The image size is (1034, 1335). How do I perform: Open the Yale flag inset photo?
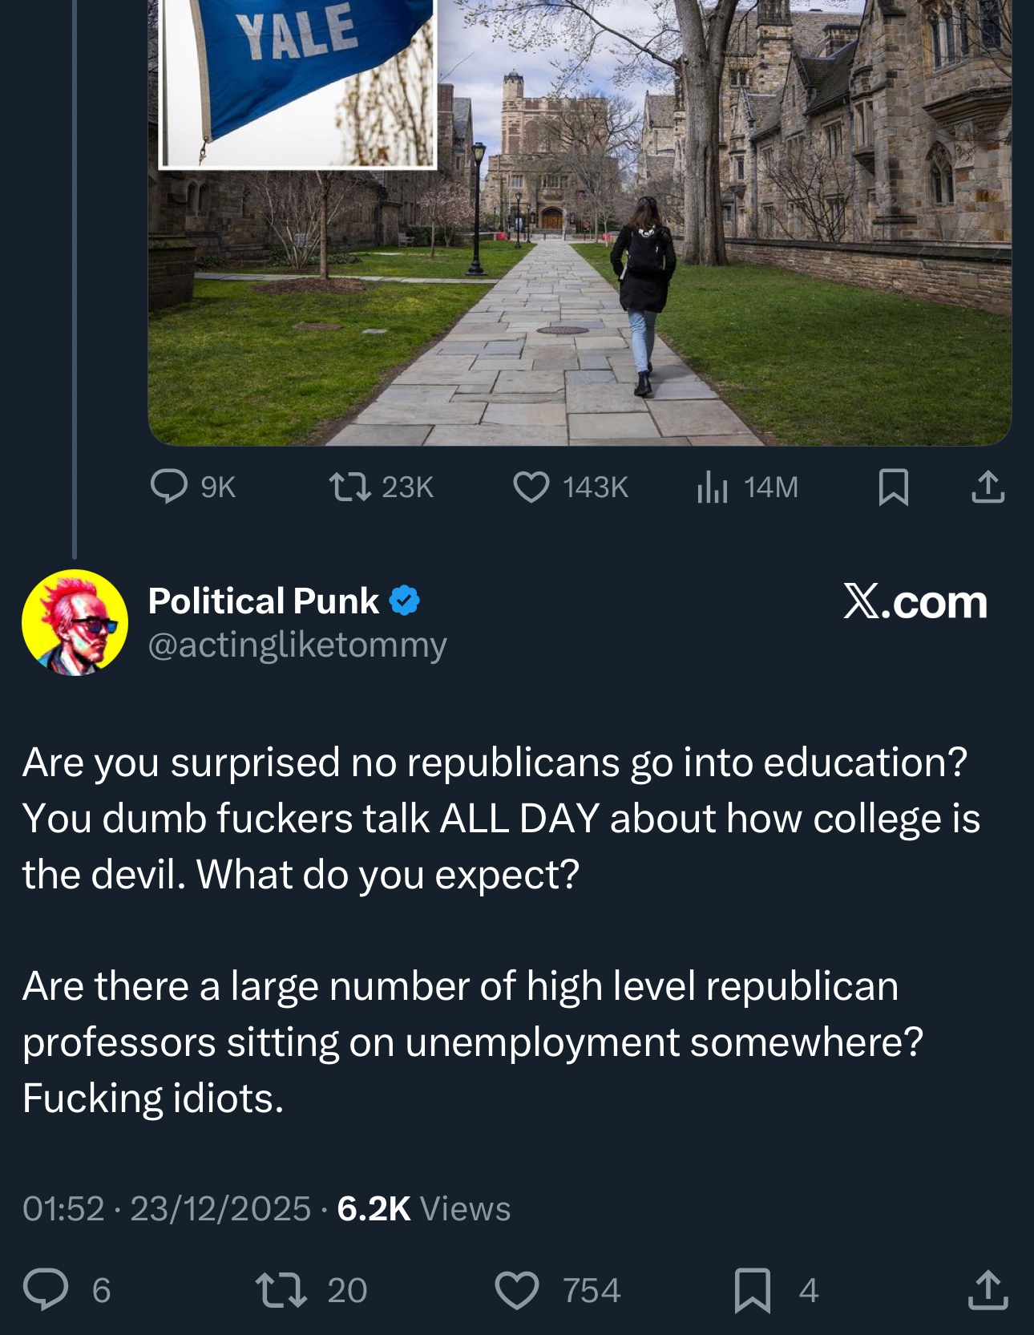(298, 80)
